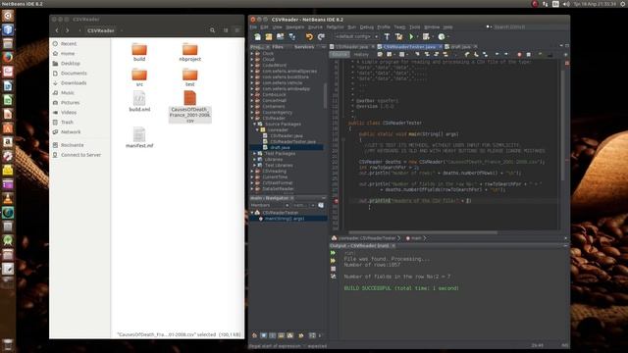Image resolution: width=628 pixels, height=353 pixels.
Task: Click Stop Macro Recording icon in editor toolbar
Action: coord(528,54)
